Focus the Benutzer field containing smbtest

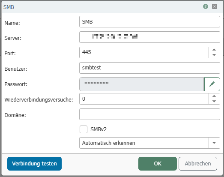149,68
